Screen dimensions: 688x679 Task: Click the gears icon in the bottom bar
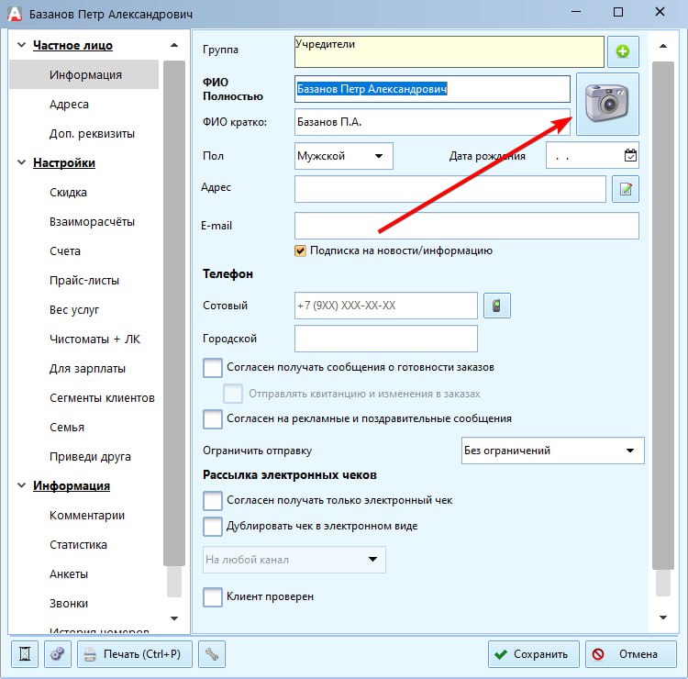point(56,654)
